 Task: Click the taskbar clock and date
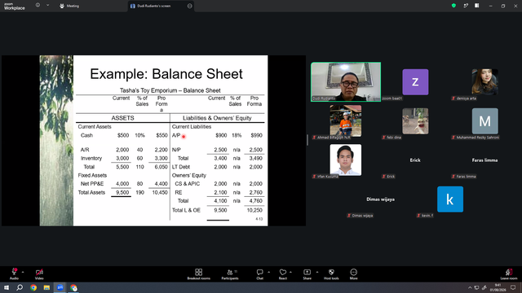coord(498,287)
